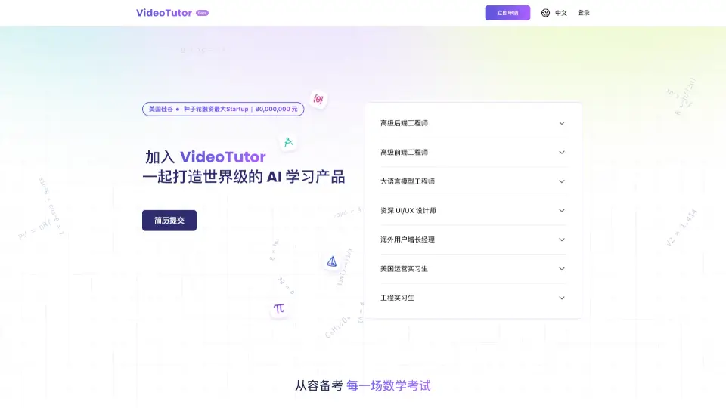
Task: Expand the 大语言模型工程师 chevron
Action: point(562,181)
